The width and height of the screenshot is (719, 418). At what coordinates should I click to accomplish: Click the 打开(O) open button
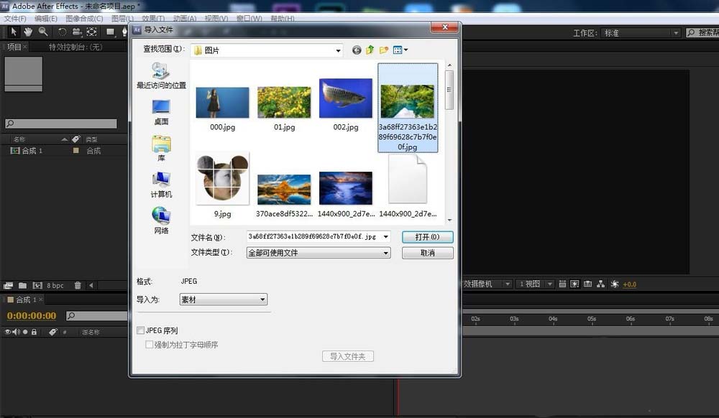[x=427, y=237]
